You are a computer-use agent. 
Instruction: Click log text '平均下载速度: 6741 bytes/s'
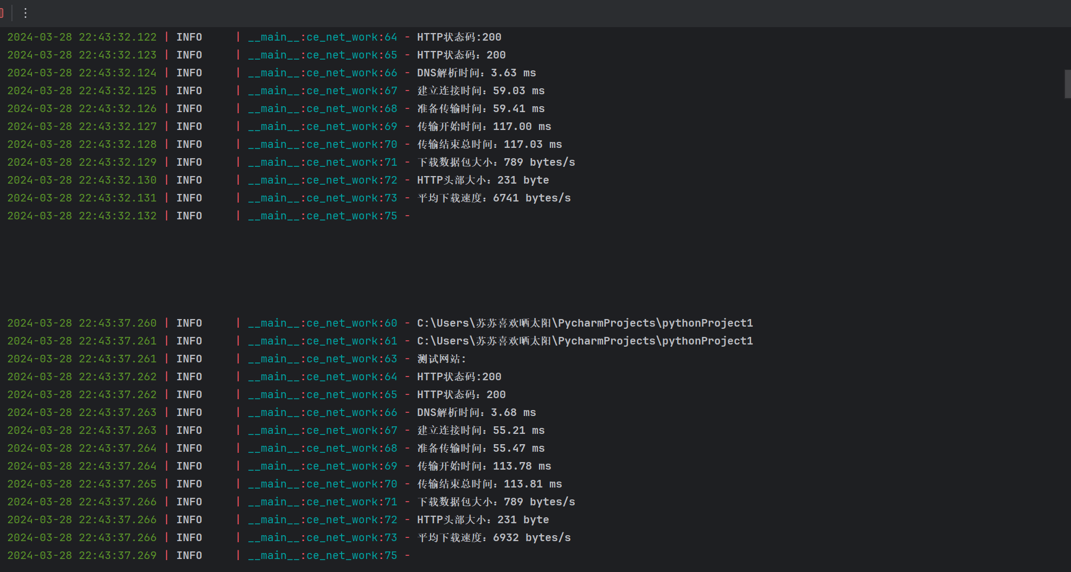(493, 198)
